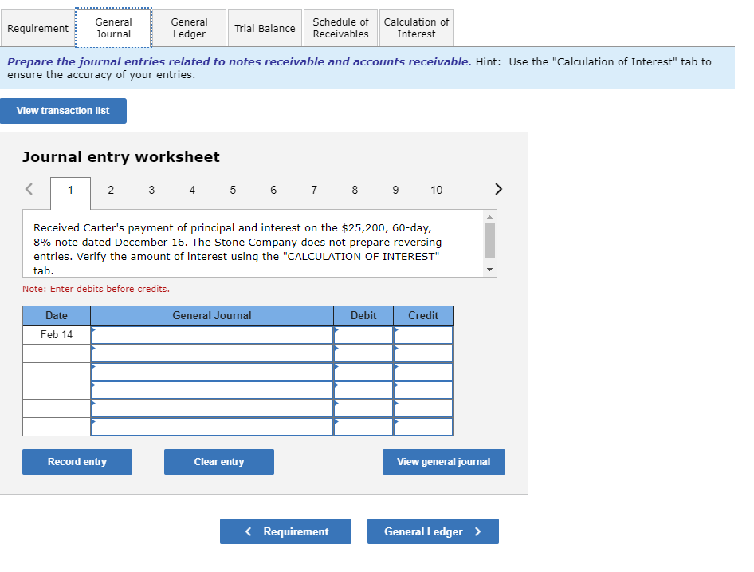The image size is (754, 572).
Task: Click Debit cell in Feb 14 row
Action: point(363,335)
